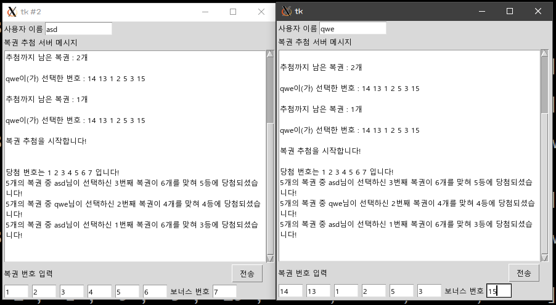This screenshot has height=305, width=556.
Task: Close the tk #2 window
Action: (261, 12)
